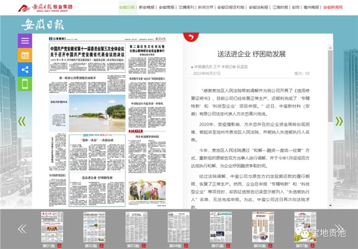This screenshot has width=358, height=249.
Task: Switch to the 安徽商报 tab
Action: [166, 7]
